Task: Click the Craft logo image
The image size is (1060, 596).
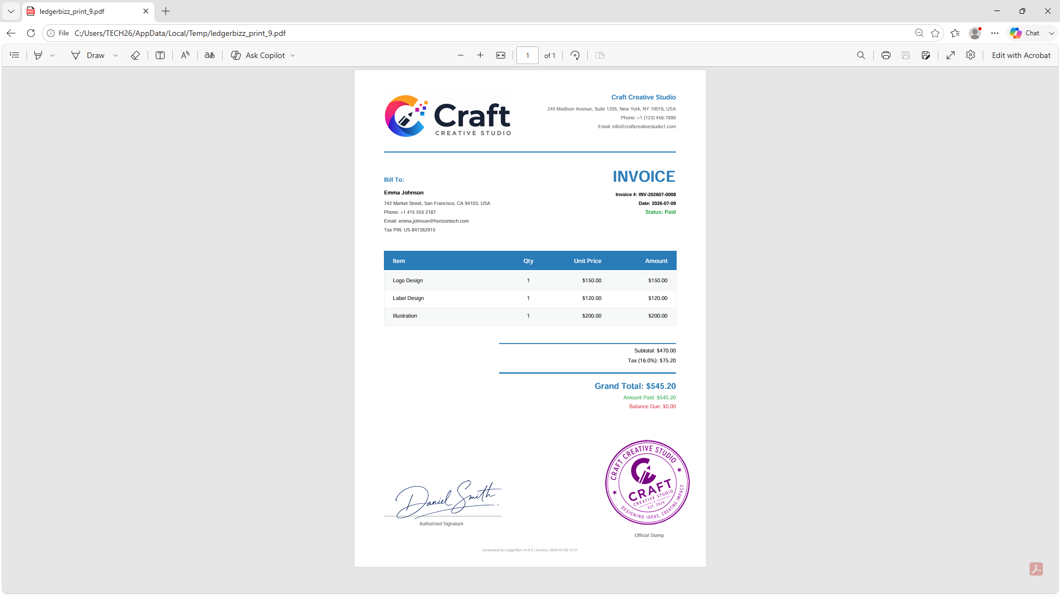Action: [x=448, y=116]
